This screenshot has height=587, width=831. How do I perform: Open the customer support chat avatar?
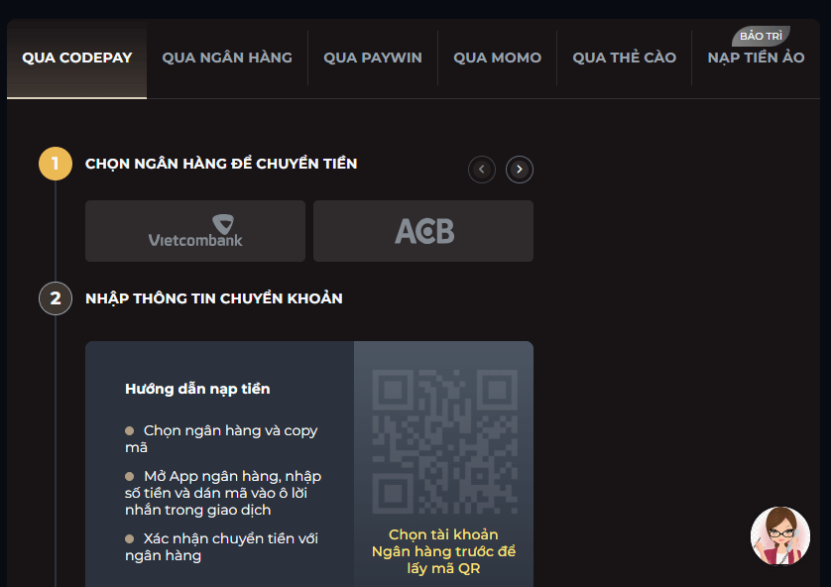pos(780,535)
